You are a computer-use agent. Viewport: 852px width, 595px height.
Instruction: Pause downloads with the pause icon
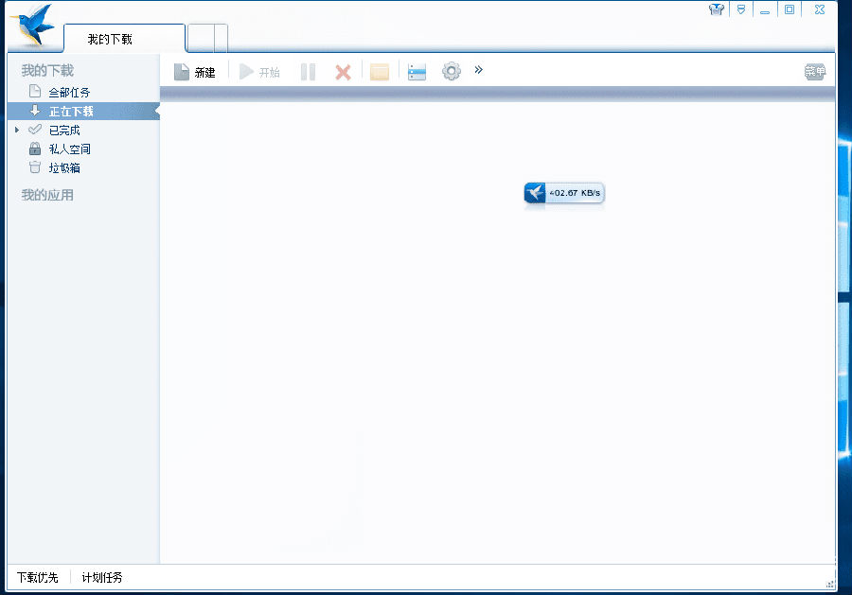[x=308, y=72]
